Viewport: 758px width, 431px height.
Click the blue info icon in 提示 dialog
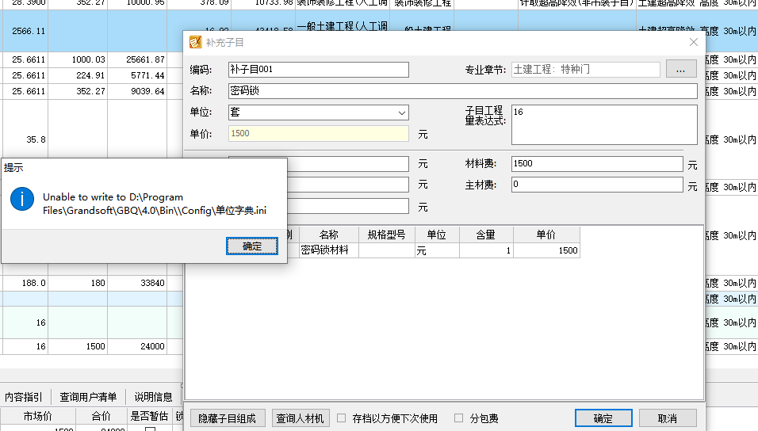coord(21,199)
